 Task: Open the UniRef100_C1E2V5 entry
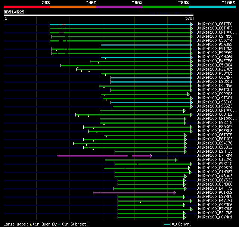click(x=214, y=160)
